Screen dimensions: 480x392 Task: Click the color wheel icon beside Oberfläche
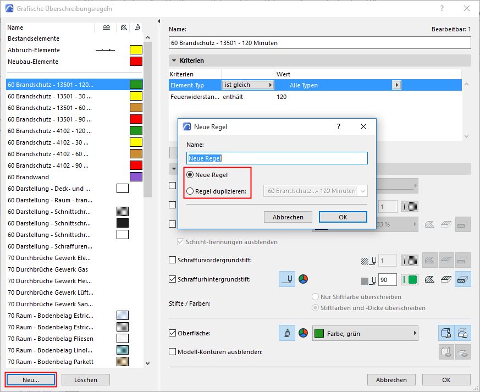[x=303, y=333]
